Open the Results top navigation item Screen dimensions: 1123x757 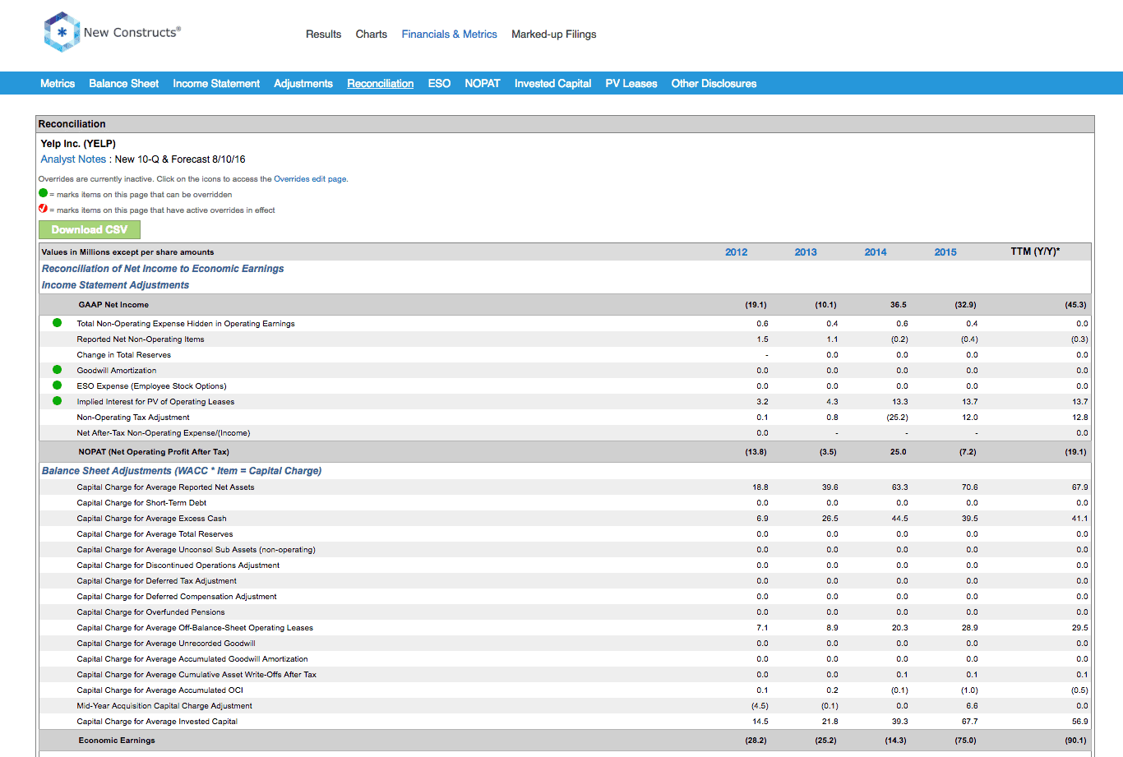click(x=323, y=35)
